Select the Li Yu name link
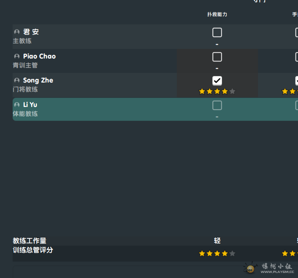 point(30,105)
